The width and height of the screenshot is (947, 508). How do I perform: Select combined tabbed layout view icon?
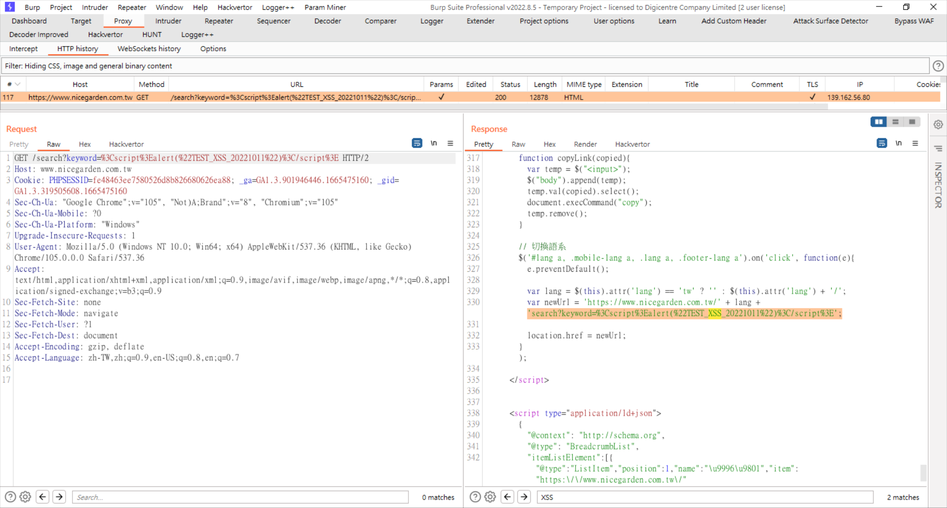[912, 122]
